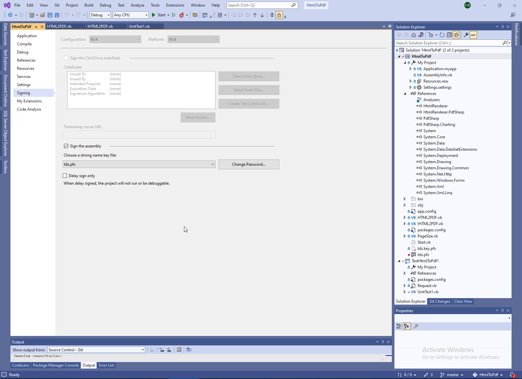The height and width of the screenshot is (379, 522).
Task: Start without debugging using the outlined green arrow
Action: coord(174,15)
